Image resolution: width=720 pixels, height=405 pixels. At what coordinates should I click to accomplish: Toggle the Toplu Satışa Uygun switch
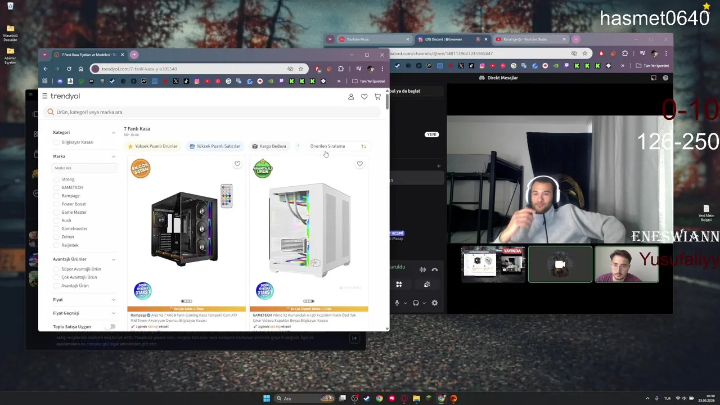click(x=111, y=327)
